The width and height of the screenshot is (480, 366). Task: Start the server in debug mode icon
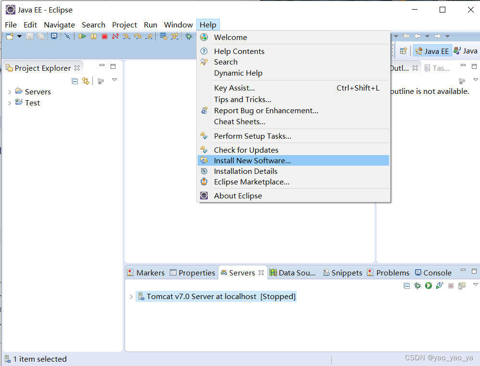tap(417, 286)
